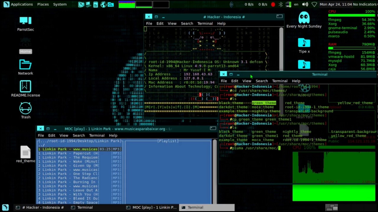Open Search menu in Hacker - Indonesia window
This screenshot has height=212, width=378.
click(x=187, y=24)
